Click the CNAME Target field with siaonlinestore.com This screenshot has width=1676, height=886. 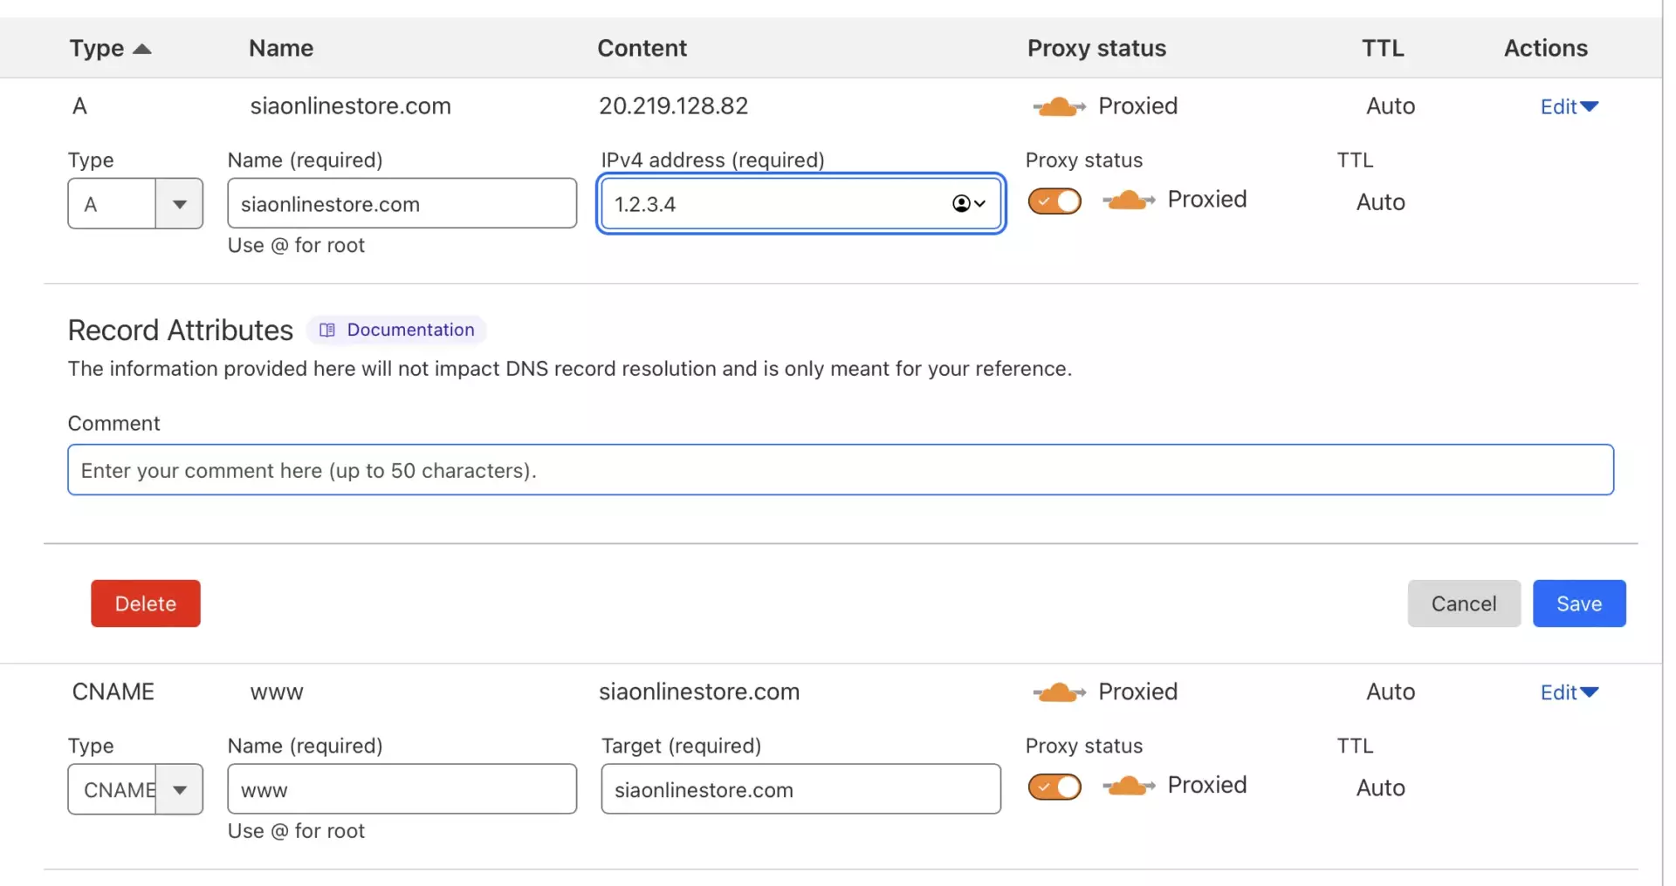[x=800, y=790]
